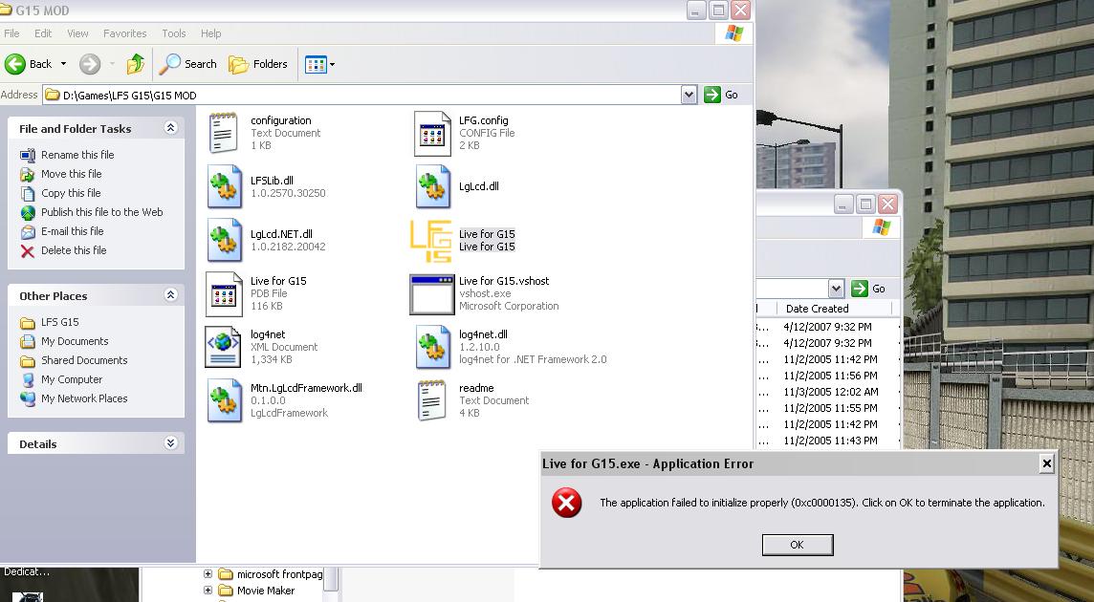Image resolution: width=1094 pixels, height=602 pixels.
Task: Select the LgLcd.NET.dll file icon
Action: (224, 240)
